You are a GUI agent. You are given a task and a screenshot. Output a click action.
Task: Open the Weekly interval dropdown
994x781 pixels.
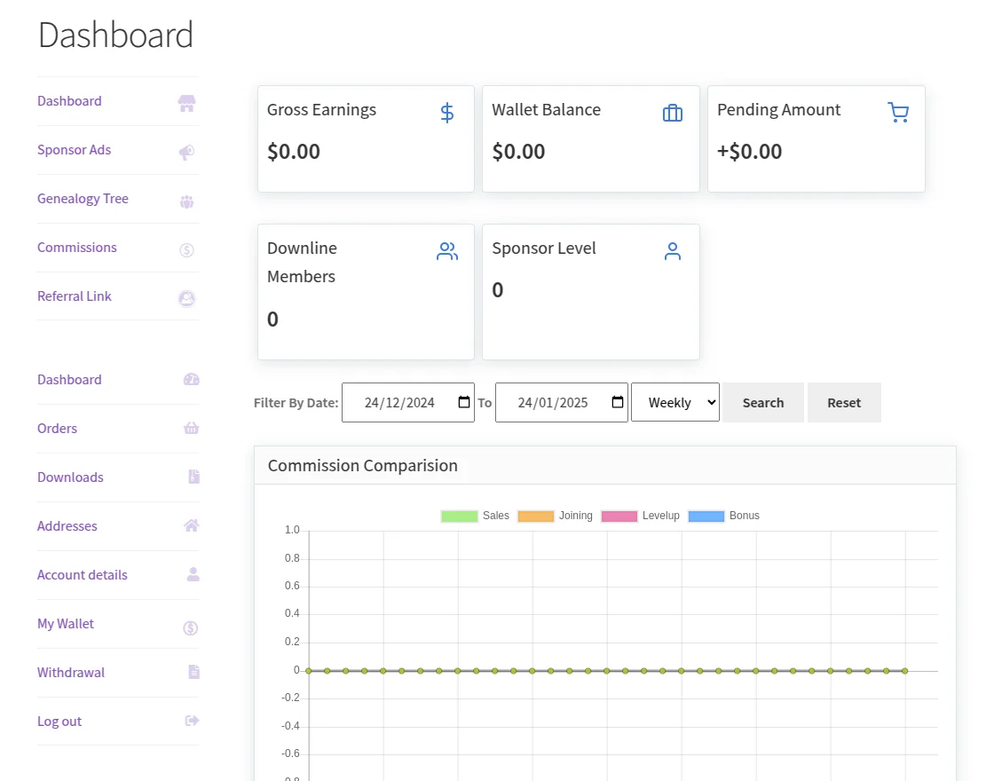coord(674,402)
